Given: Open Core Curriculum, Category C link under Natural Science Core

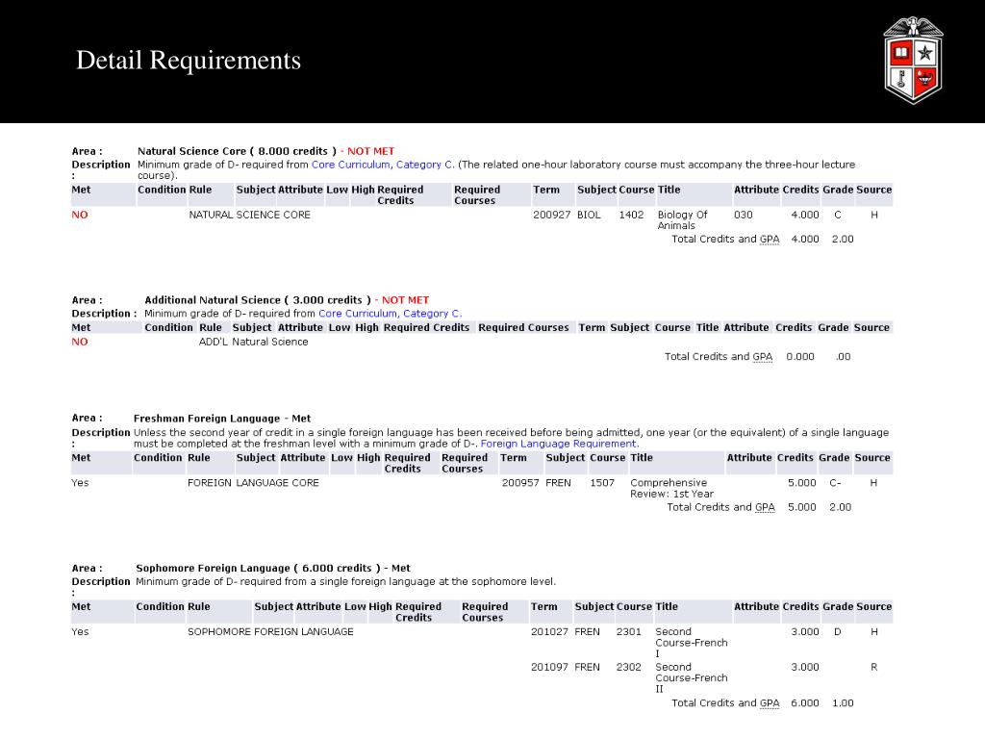Looking at the screenshot, I should (x=383, y=165).
